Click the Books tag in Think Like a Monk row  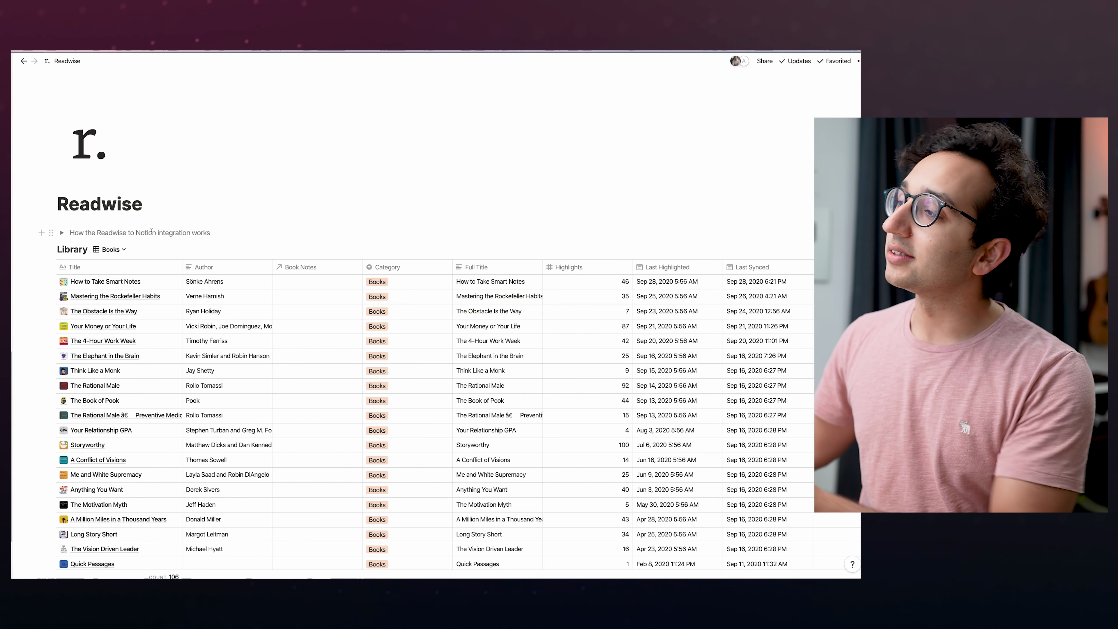tap(377, 371)
